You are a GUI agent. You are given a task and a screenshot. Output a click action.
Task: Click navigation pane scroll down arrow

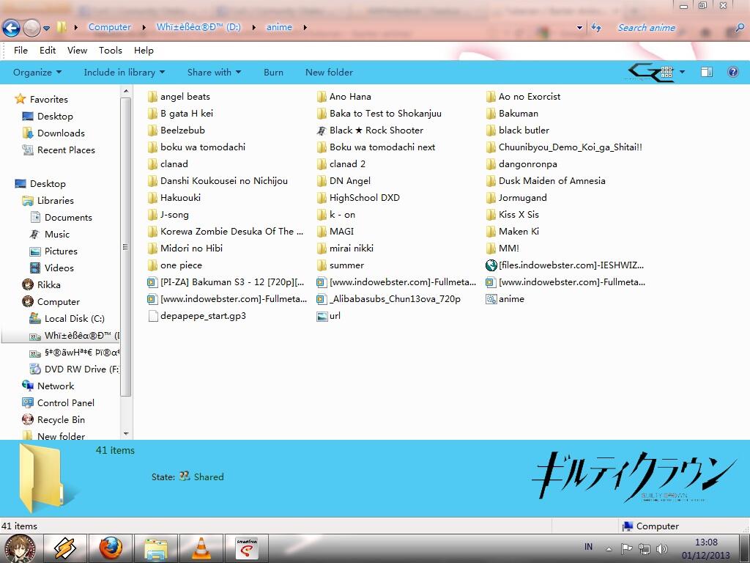tap(126, 434)
